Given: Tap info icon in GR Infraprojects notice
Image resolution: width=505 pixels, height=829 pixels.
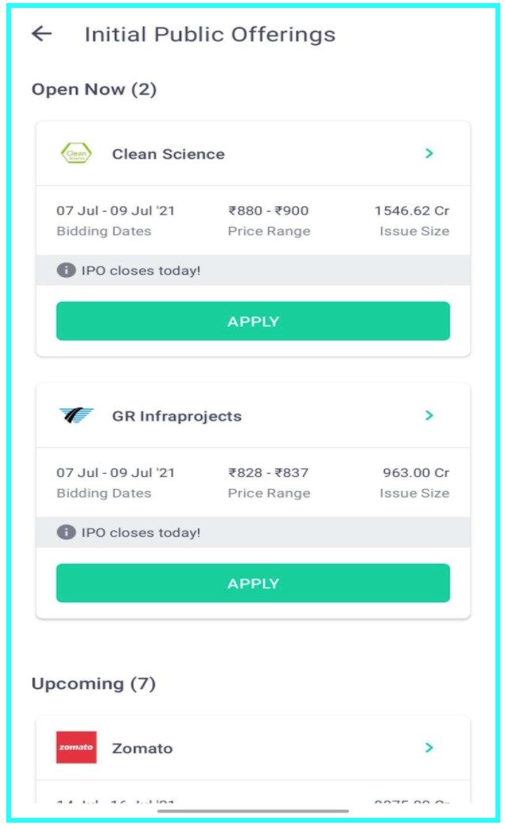Looking at the screenshot, I should point(66,532).
